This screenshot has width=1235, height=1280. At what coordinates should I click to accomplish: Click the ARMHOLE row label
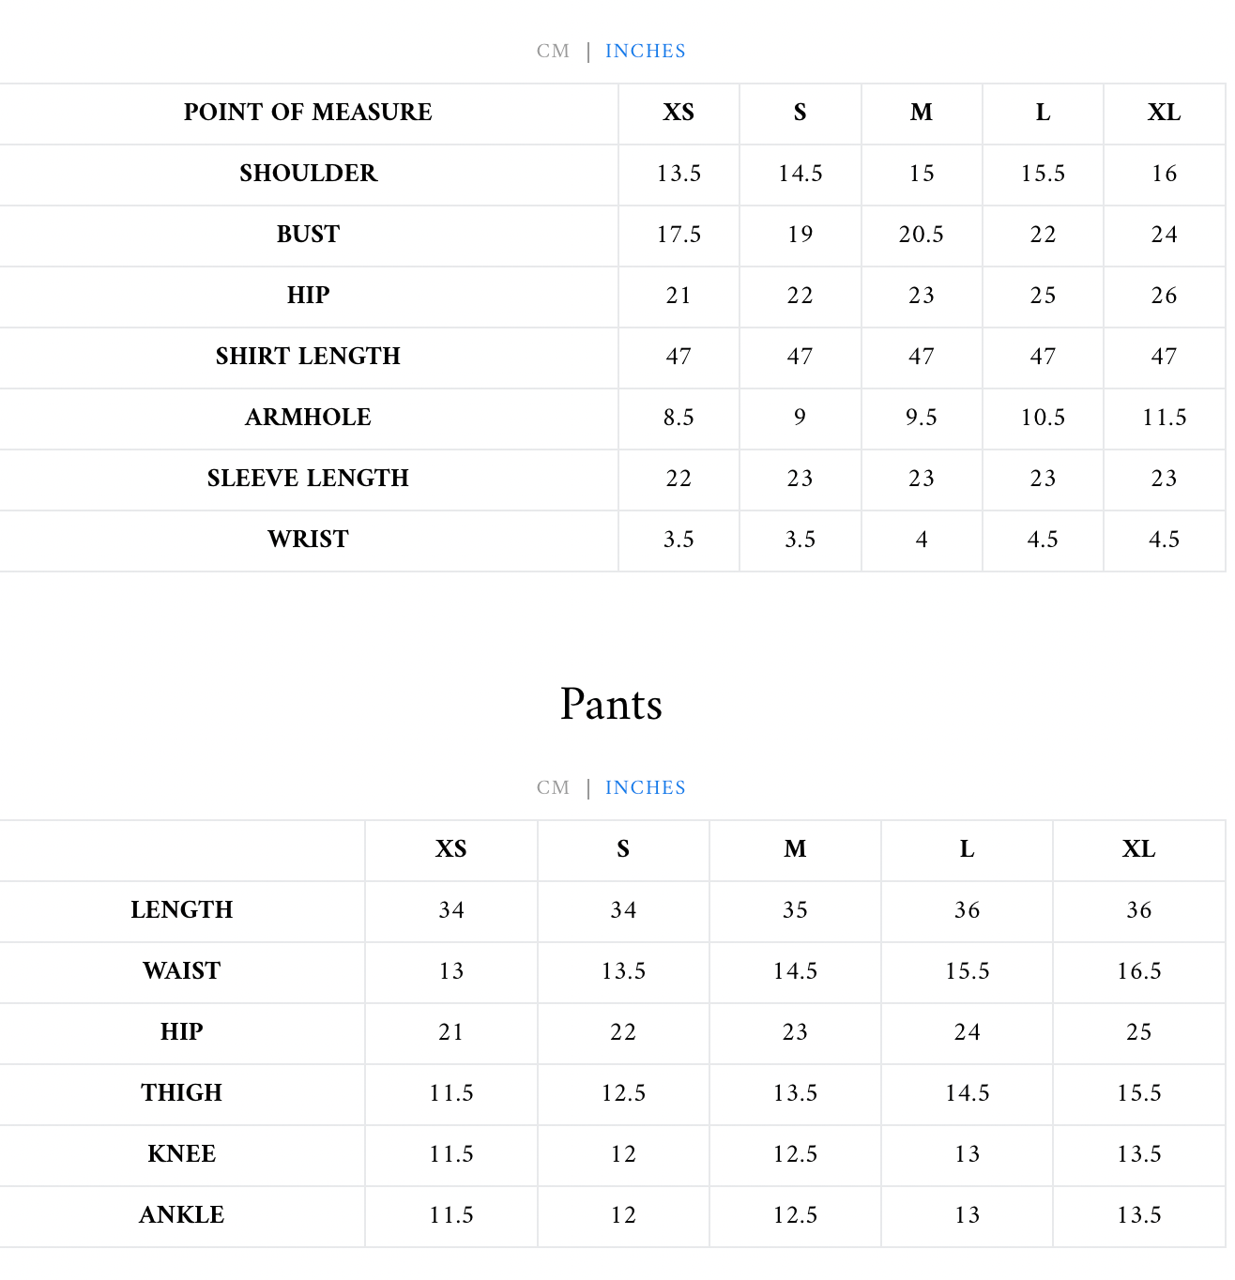308,418
